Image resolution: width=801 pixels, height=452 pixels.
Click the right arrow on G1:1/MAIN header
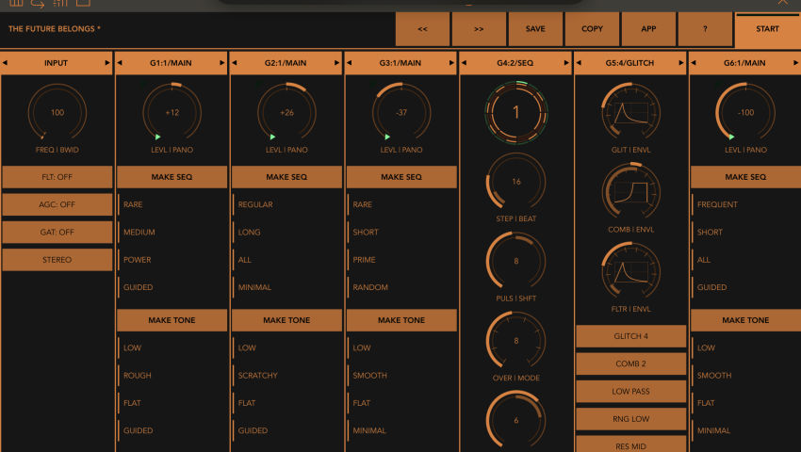[222, 63]
